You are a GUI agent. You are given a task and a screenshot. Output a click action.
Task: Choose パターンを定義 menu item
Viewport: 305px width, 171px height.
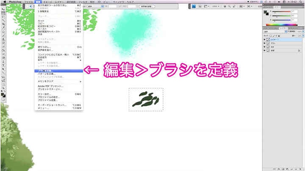(59, 74)
